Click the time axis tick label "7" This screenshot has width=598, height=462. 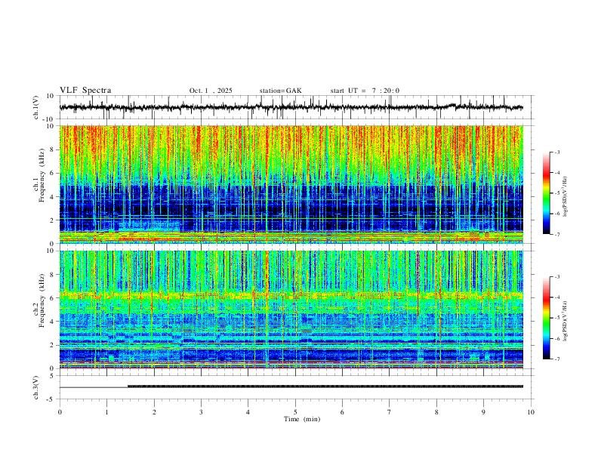(x=390, y=412)
